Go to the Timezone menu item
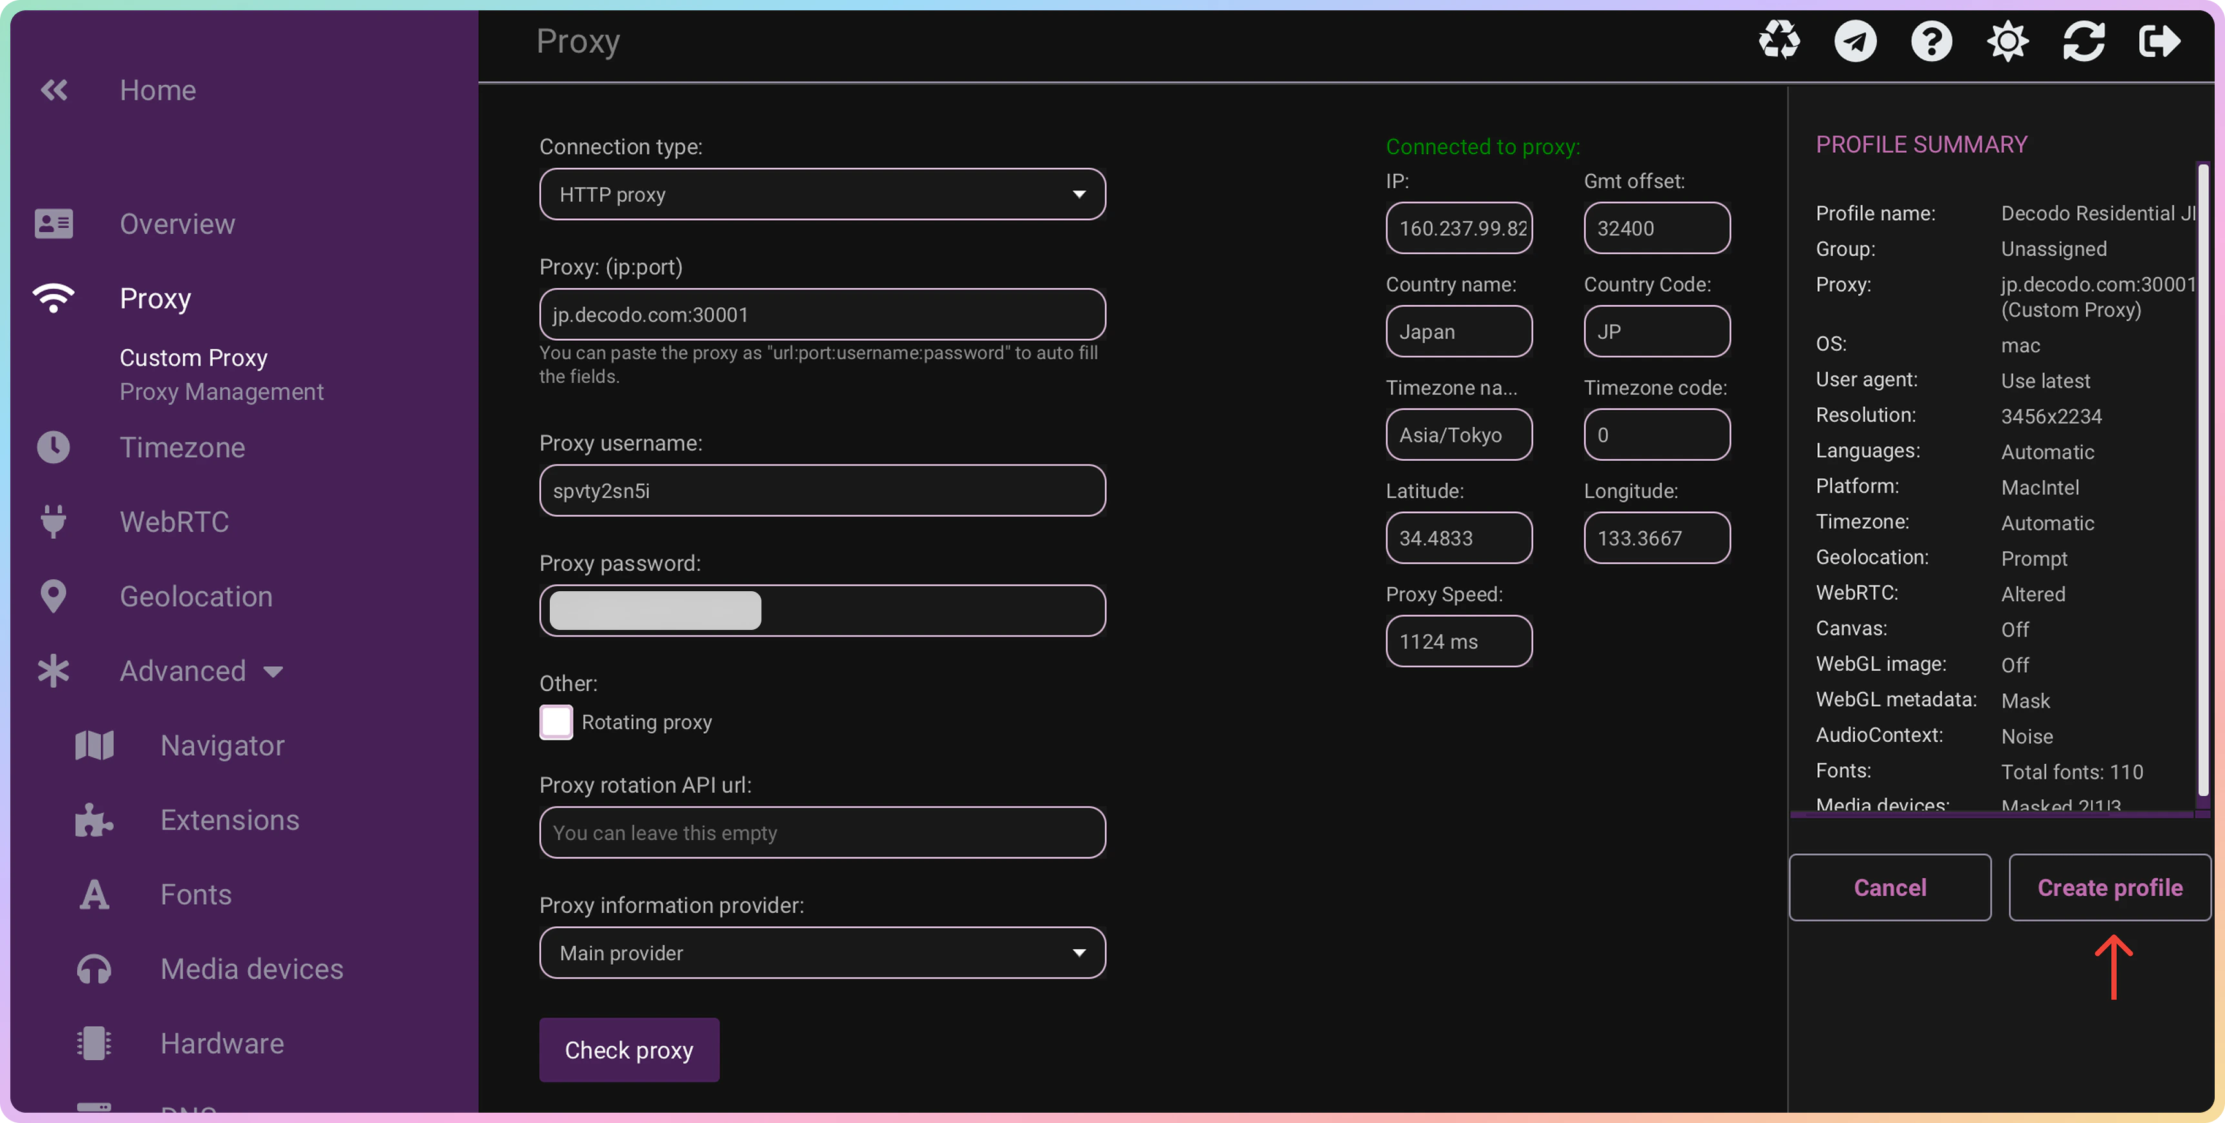Image resolution: width=2225 pixels, height=1123 pixels. pos(181,447)
